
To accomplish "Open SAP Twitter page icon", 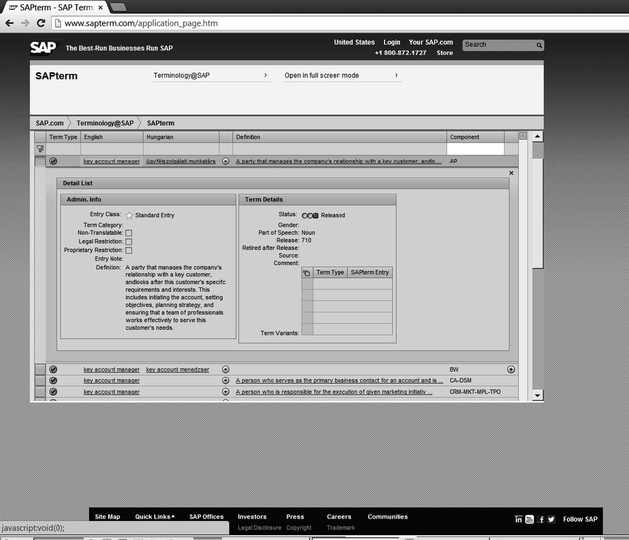I will click(551, 519).
